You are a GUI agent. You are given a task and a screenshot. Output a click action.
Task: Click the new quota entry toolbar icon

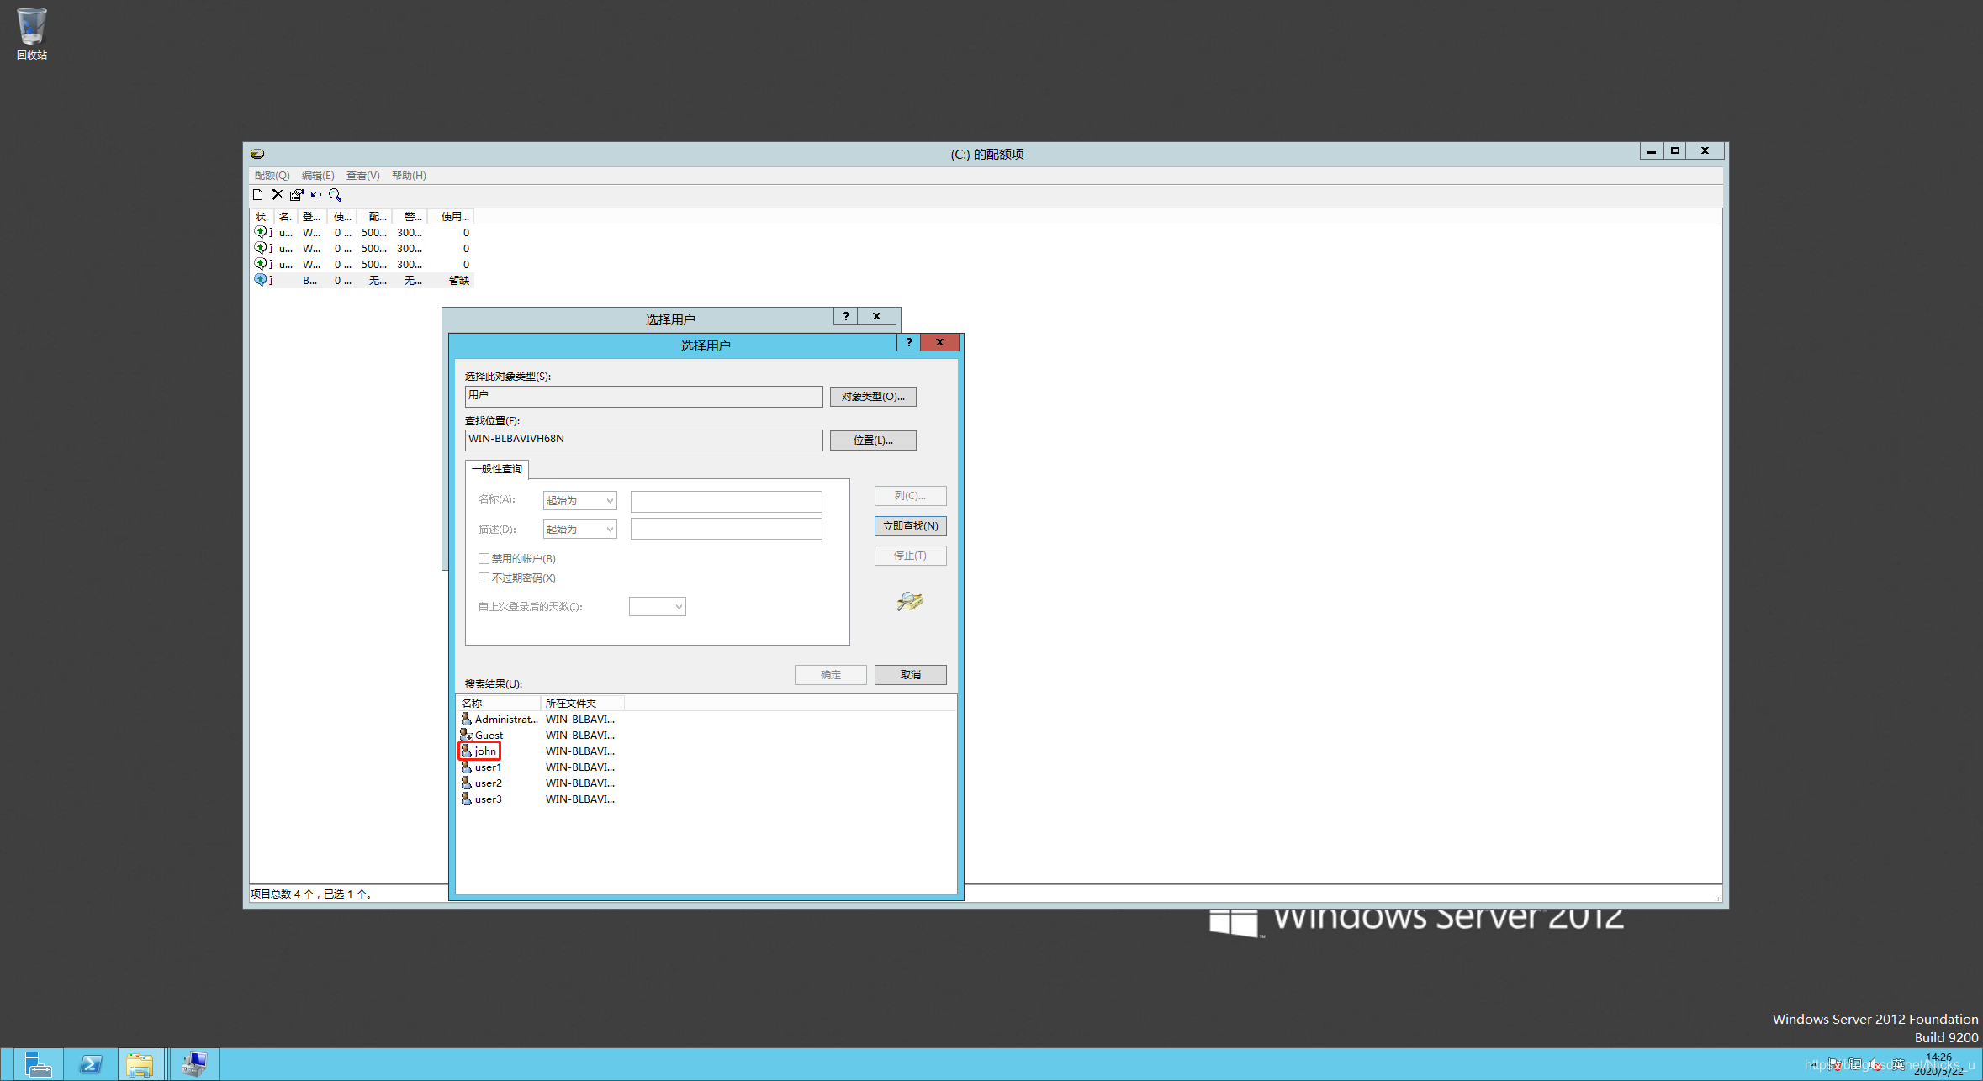coord(258,195)
